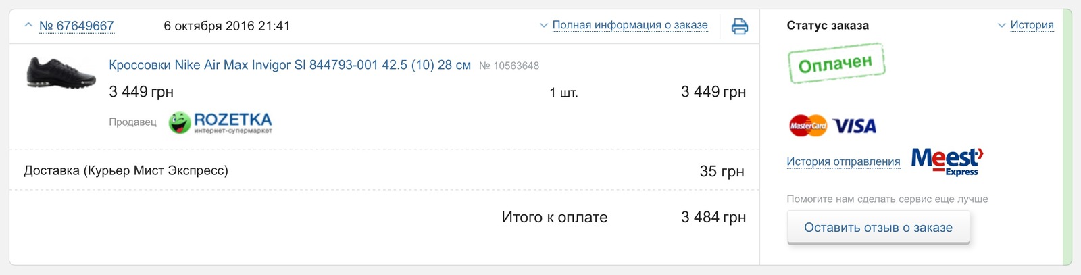This screenshot has width=1081, height=275.
Task: Click the Итого к оплате total label
Action: (554, 217)
